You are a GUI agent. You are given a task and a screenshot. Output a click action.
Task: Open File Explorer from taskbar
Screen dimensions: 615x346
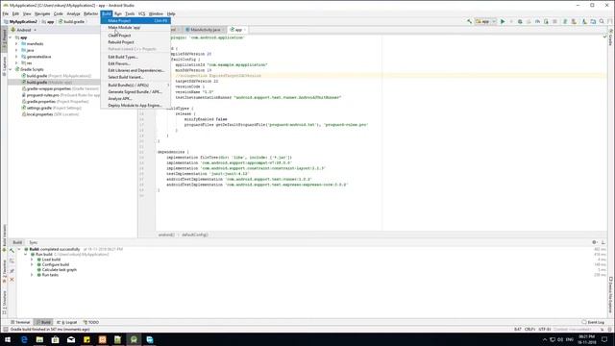coord(39,339)
